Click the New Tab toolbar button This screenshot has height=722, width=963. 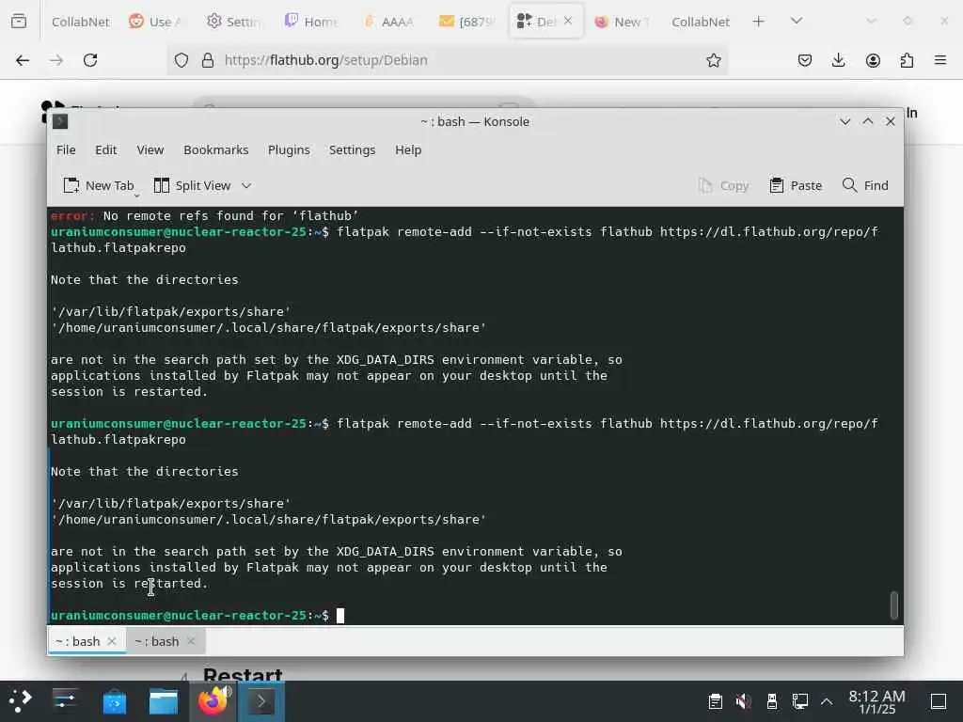click(x=99, y=185)
